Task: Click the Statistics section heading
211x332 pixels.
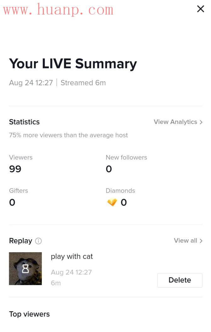Action: click(x=24, y=122)
